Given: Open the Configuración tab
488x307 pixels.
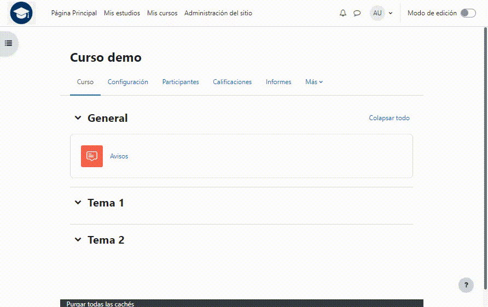Looking at the screenshot, I should (128, 82).
